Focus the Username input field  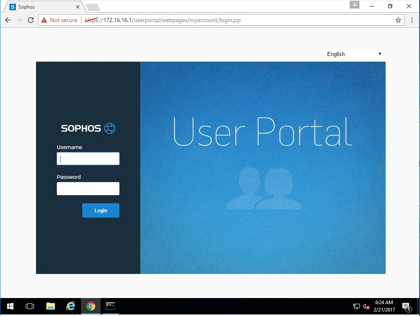pos(88,158)
